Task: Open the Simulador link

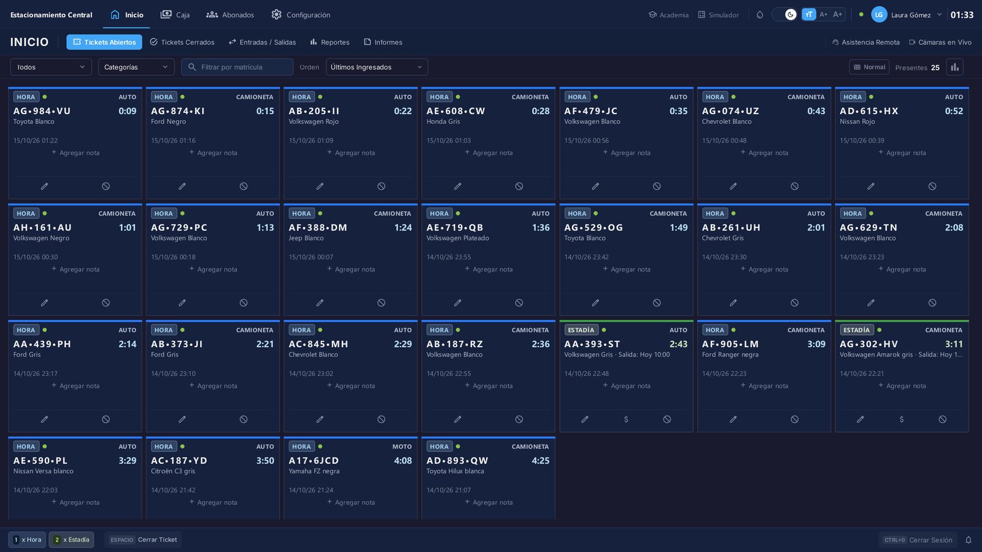Action: coord(718,15)
